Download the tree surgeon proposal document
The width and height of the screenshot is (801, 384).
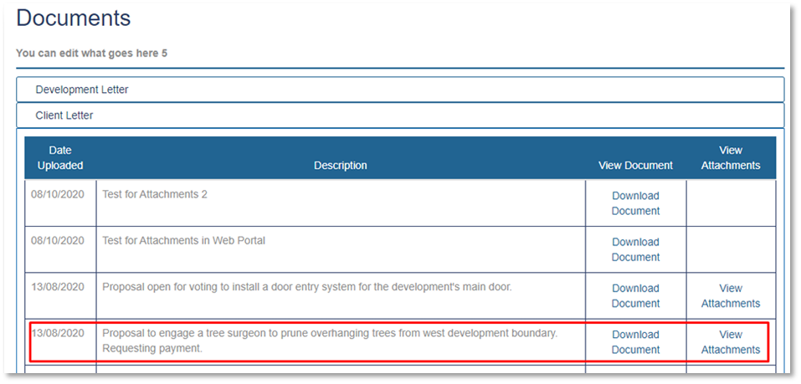pyautogui.click(x=634, y=342)
